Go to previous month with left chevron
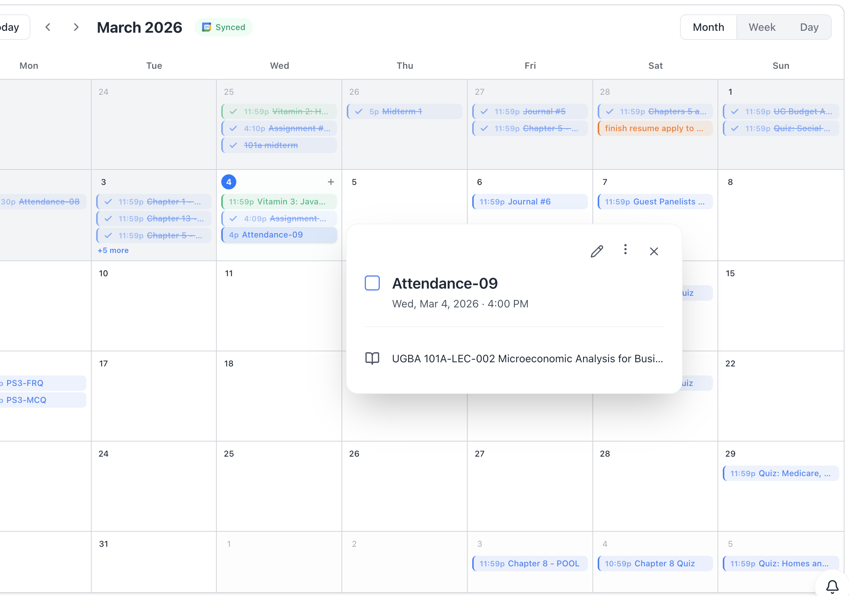The image size is (849, 596). [x=48, y=27]
